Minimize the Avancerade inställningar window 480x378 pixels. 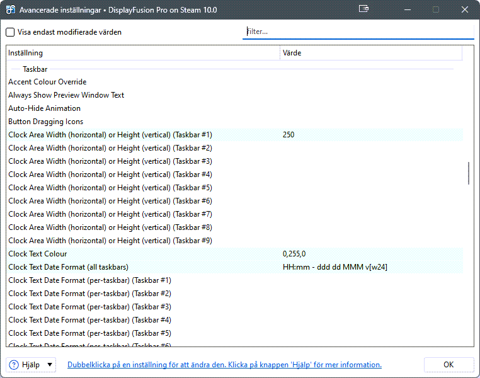[407, 9]
